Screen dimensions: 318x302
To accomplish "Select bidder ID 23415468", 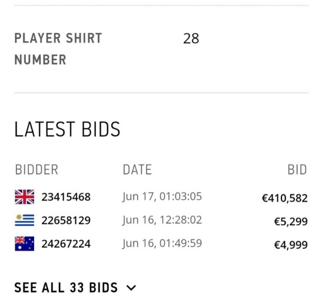I will pyautogui.click(x=66, y=197).
